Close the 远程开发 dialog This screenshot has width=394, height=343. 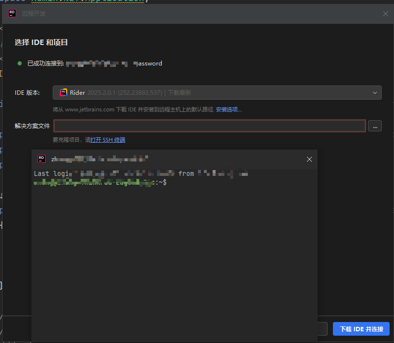[x=385, y=14]
